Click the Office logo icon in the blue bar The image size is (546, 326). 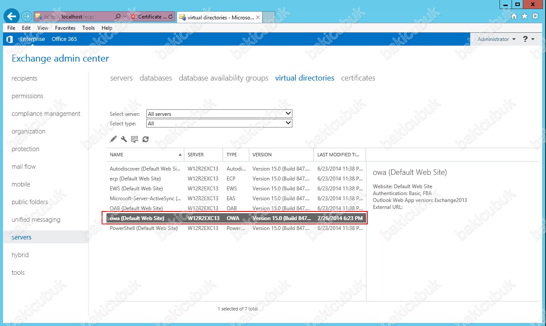tap(9, 39)
